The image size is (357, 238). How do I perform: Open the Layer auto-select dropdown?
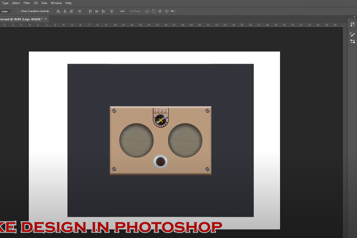click(x=6, y=11)
